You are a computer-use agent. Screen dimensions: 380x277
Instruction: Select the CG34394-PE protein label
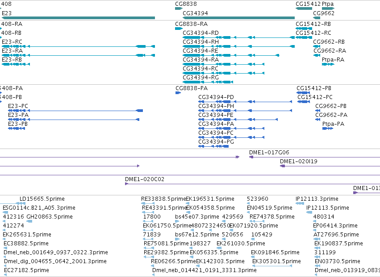(x=216, y=115)
